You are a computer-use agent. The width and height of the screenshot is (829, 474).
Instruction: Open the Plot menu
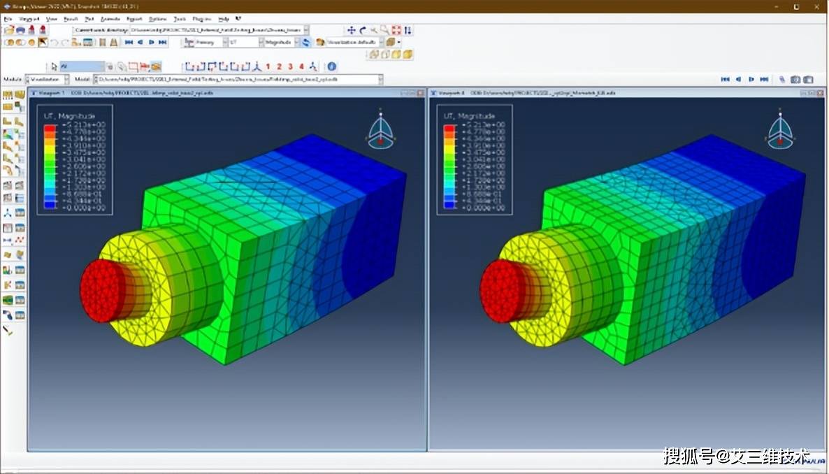tap(89, 19)
